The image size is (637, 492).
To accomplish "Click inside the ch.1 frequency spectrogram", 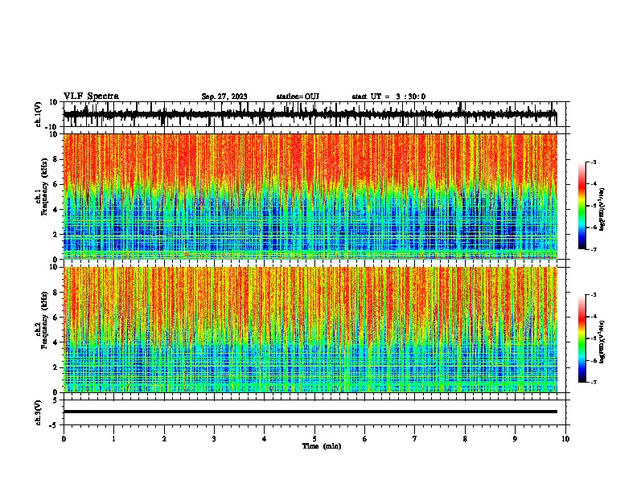I will point(310,196).
